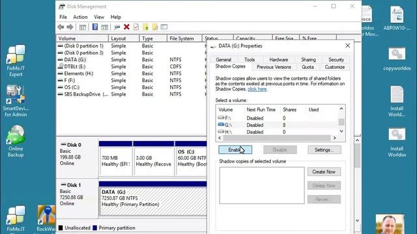Click disk pane scroll down arrow in Disk Management

coord(358,220)
